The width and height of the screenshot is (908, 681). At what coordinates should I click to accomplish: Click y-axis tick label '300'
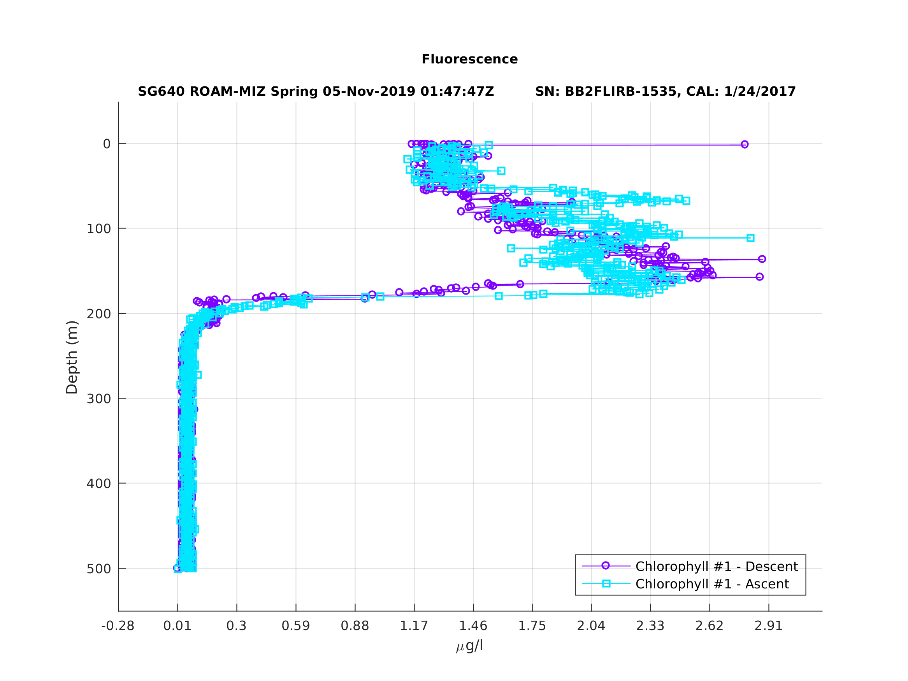(x=98, y=399)
